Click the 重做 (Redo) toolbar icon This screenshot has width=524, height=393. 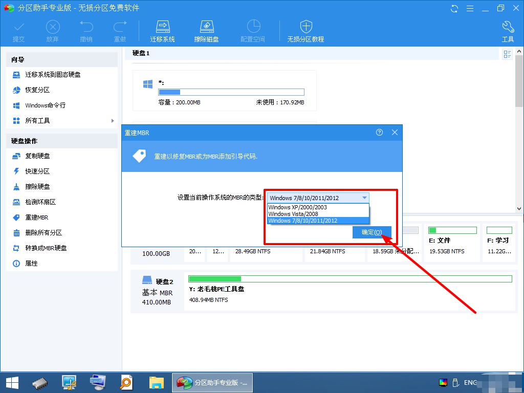pos(120,31)
